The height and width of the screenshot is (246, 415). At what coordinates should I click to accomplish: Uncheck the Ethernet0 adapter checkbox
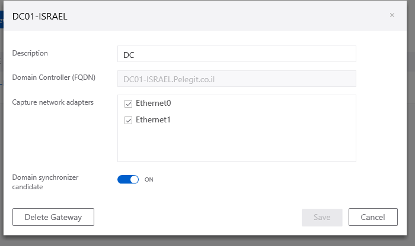129,103
